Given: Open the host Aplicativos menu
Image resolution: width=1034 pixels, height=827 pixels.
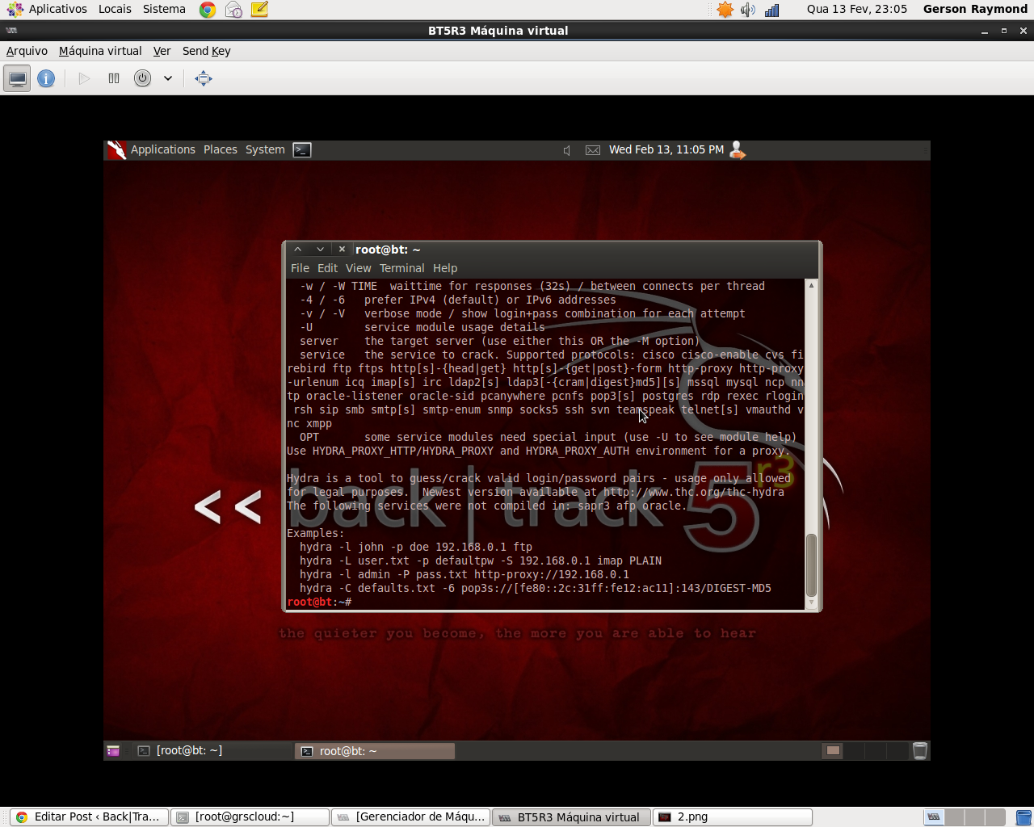Looking at the screenshot, I should pos(58,9).
